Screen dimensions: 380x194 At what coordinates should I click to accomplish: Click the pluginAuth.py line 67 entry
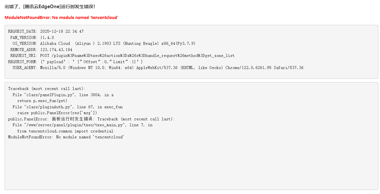[x=68, y=107]
